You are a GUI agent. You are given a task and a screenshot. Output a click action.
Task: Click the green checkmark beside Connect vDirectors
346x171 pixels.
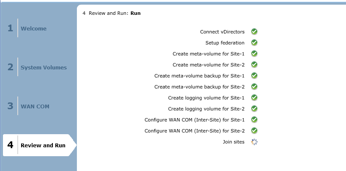(x=254, y=32)
